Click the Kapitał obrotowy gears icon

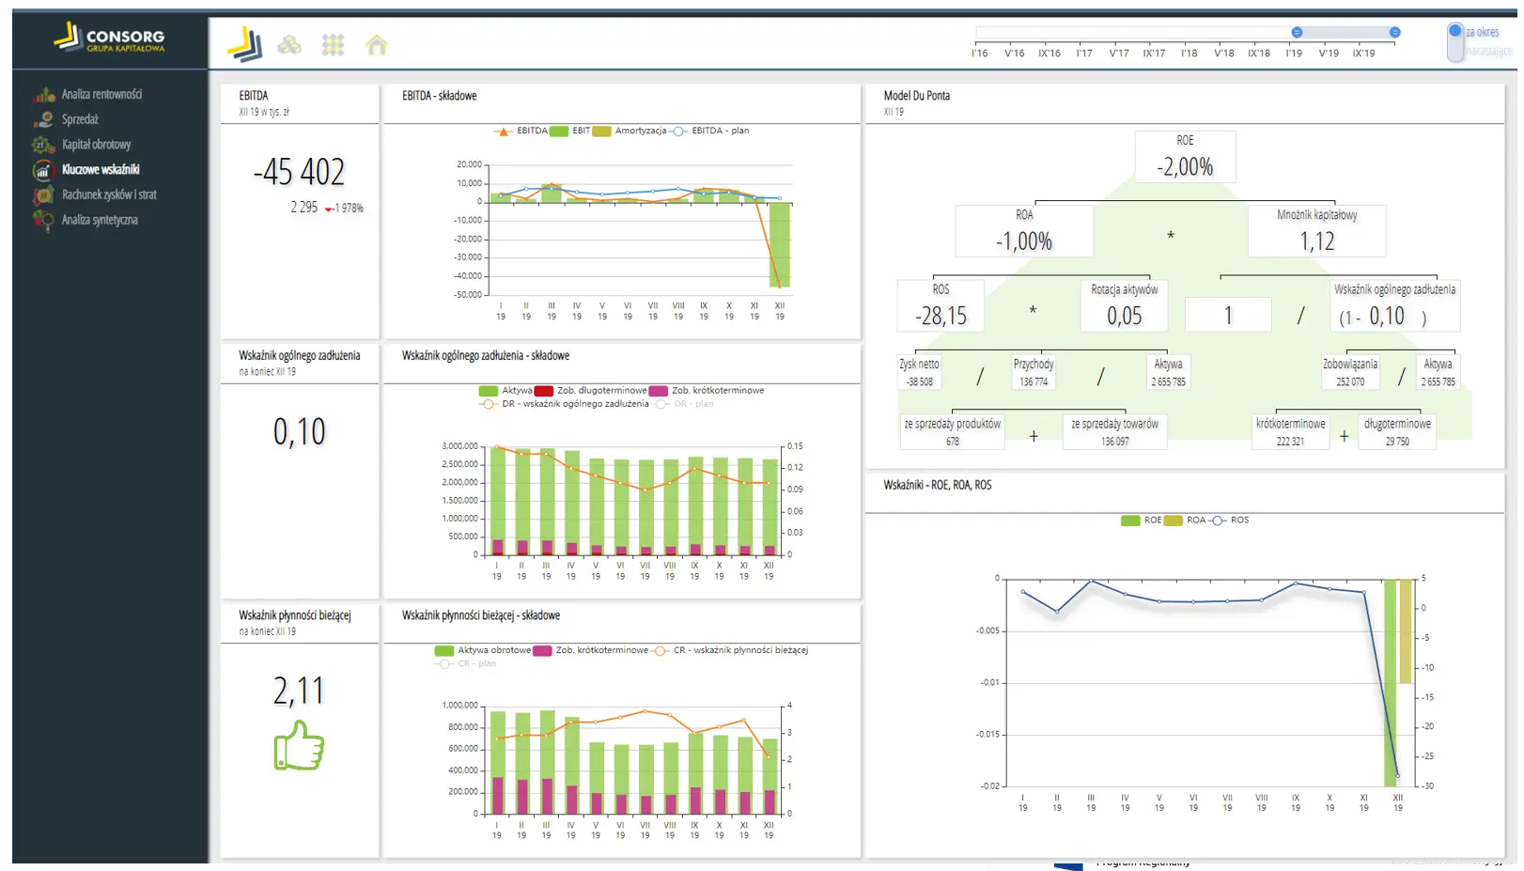click(44, 145)
